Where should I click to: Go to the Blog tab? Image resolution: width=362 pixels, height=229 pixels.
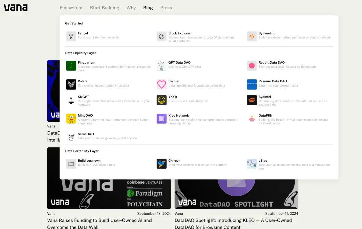click(148, 8)
